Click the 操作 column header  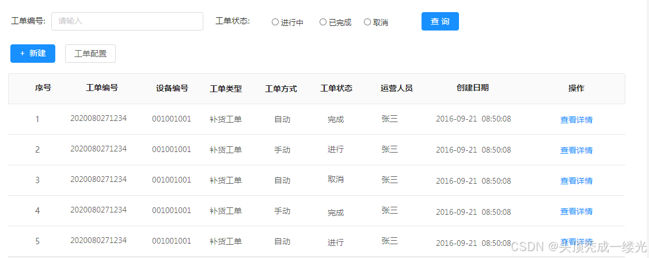(x=576, y=88)
